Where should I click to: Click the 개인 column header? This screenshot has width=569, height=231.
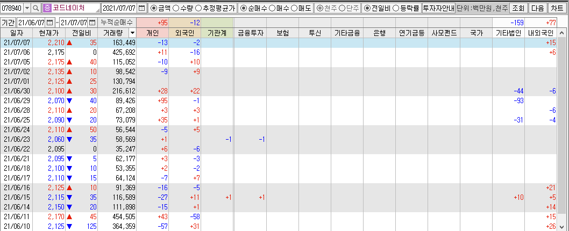153,33
